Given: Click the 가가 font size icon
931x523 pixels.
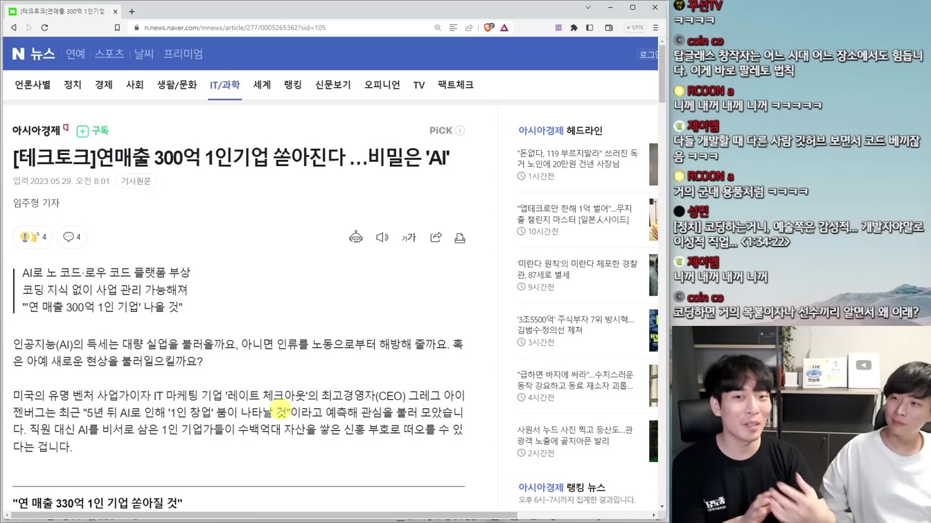Looking at the screenshot, I should point(409,237).
